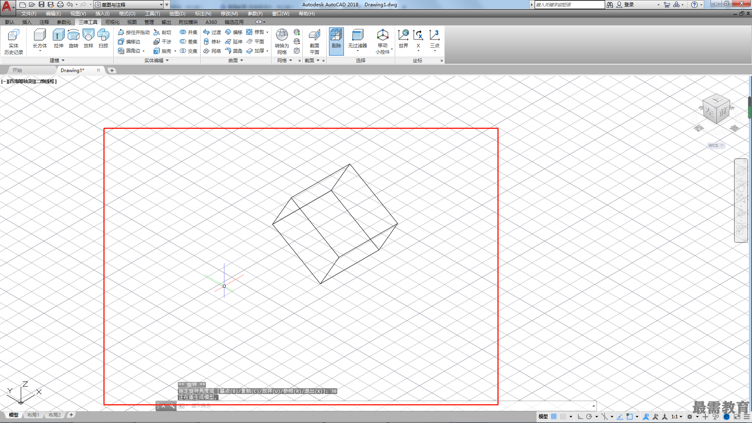Click the 过渡 surface blend tool
The image size is (752, 423).
212,32
